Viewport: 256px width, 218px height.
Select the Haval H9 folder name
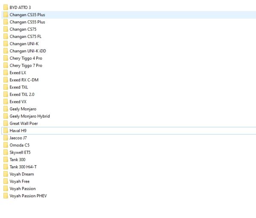pos(18,131)
